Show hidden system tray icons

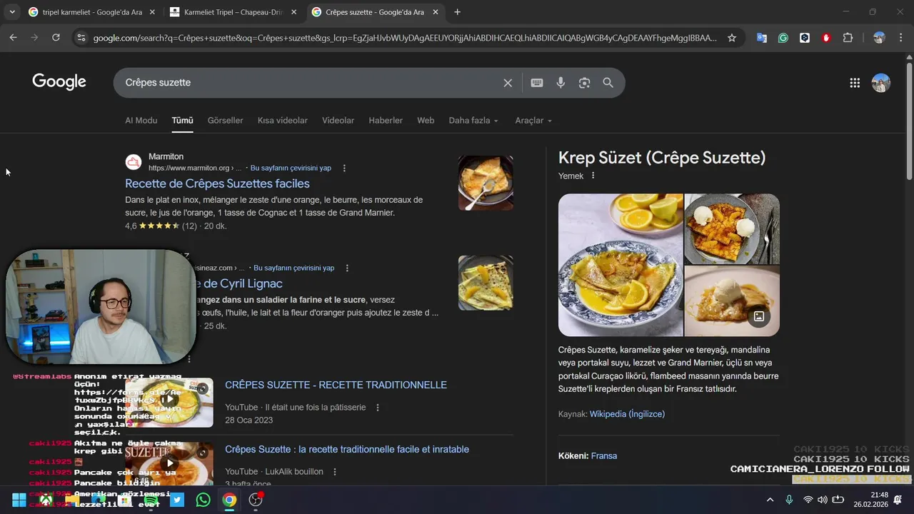coord(770,500)
